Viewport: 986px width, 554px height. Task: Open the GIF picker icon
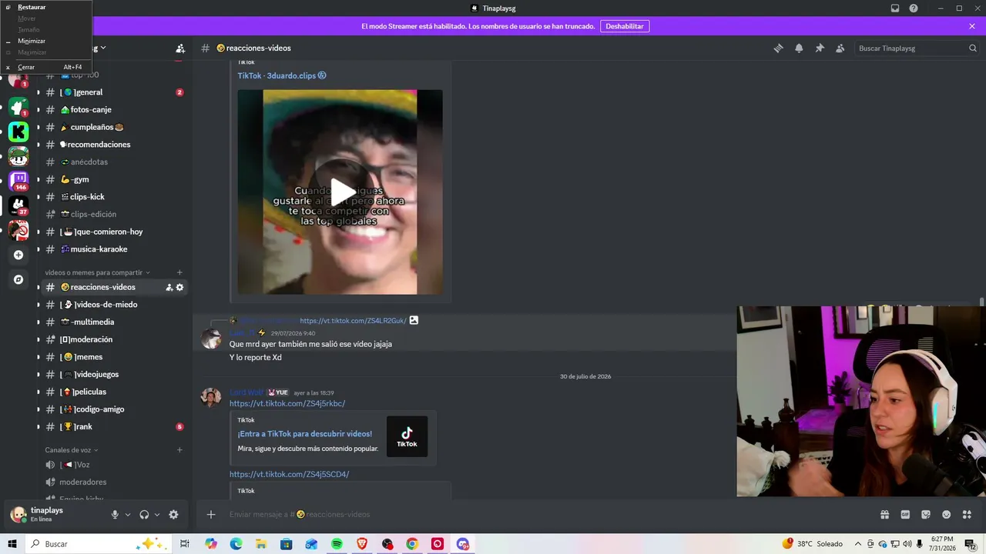[905, 515]
